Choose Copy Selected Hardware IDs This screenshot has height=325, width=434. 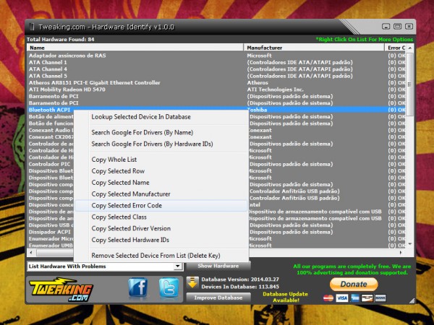coord(161,240)
